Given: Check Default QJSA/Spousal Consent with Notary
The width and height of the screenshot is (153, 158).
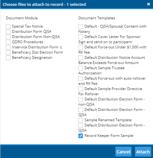Looking at the screenshot, I should [x=80, y=26].
